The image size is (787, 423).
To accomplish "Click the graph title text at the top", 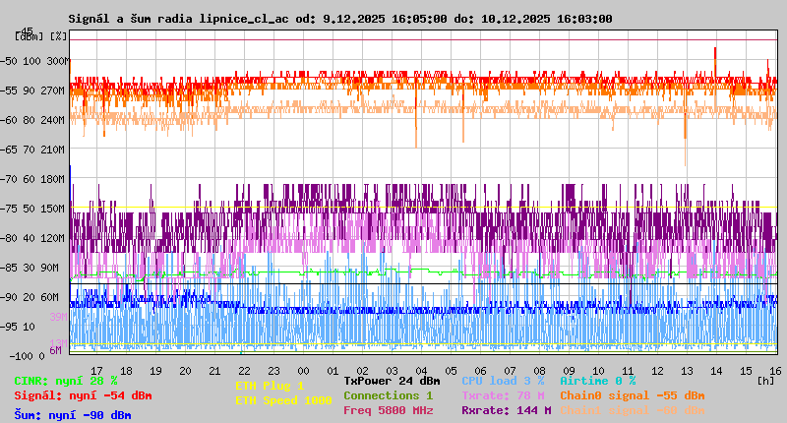I will pos(340,19).
